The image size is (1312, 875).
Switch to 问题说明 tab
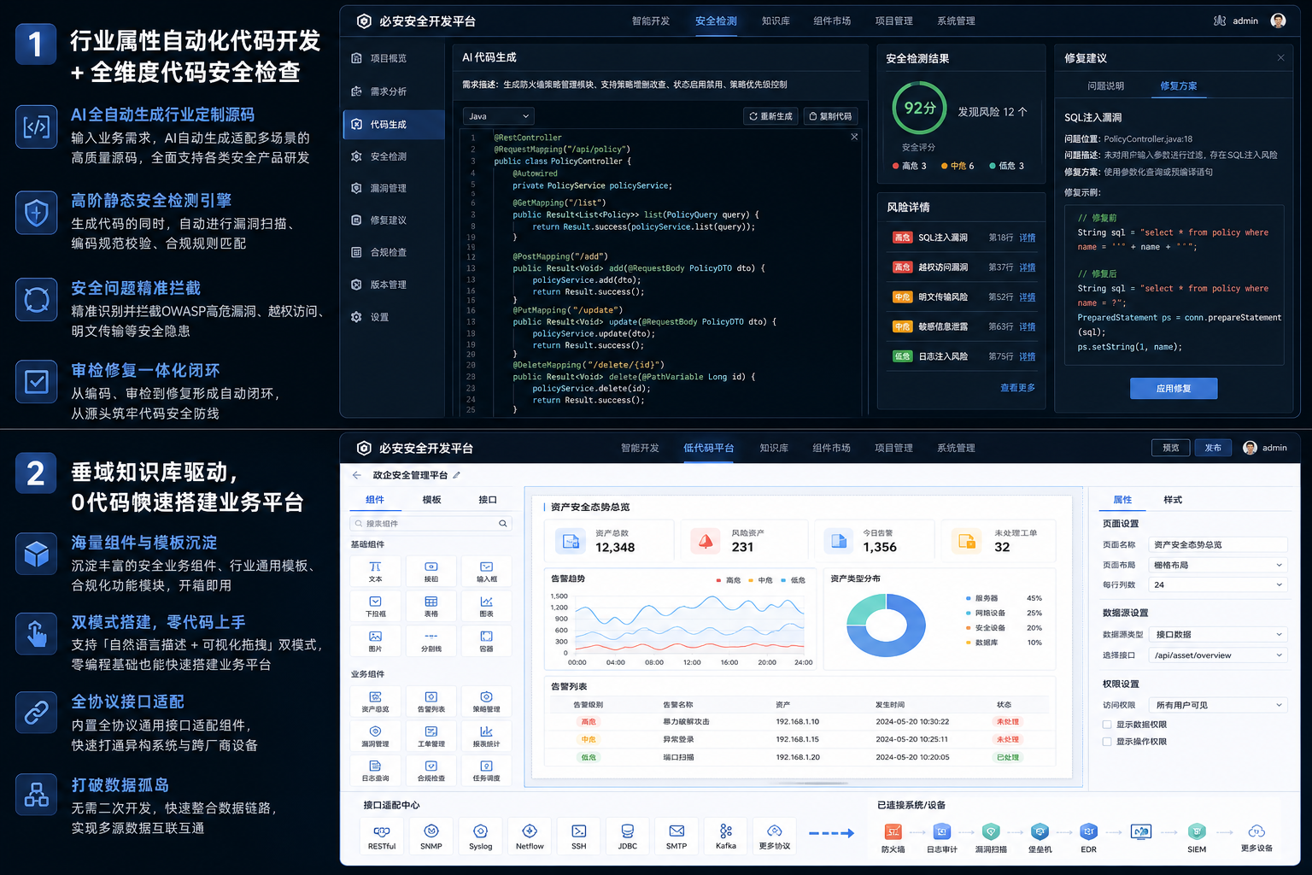[x=1106, y=86]
